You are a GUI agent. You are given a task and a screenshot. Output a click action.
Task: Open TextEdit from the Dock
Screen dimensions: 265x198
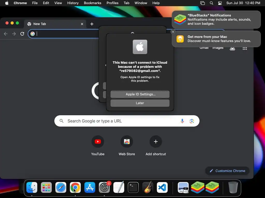tap(119, 187)
